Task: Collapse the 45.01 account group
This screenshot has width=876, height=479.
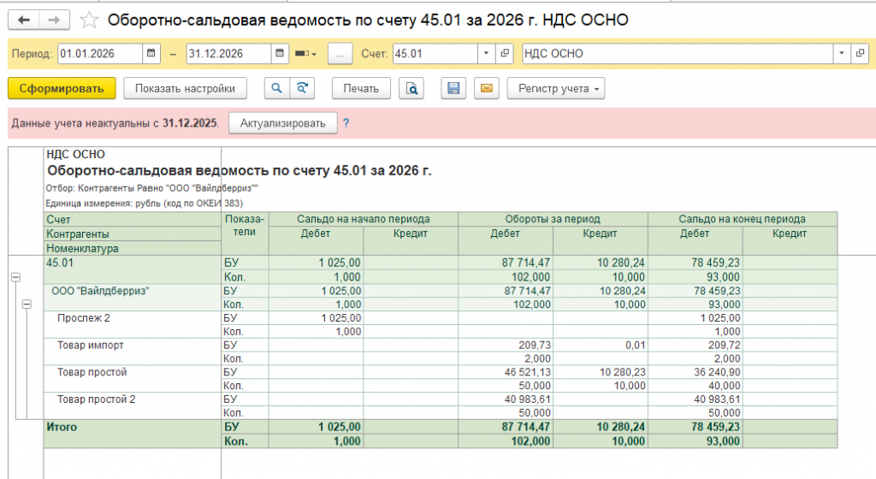Action: [x=15, y=277]
